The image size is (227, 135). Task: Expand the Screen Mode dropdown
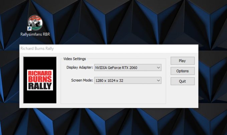pos(128,81)
